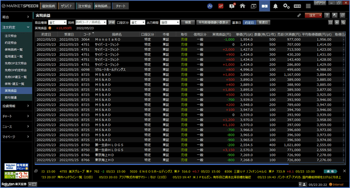Open the news notification speech-bubble icon
Viewport: 350px width, 188px height.
[232, 6]
